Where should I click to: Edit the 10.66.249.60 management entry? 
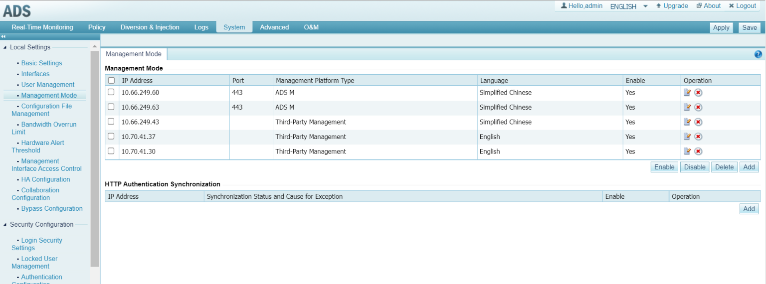(x=687, y=93)
